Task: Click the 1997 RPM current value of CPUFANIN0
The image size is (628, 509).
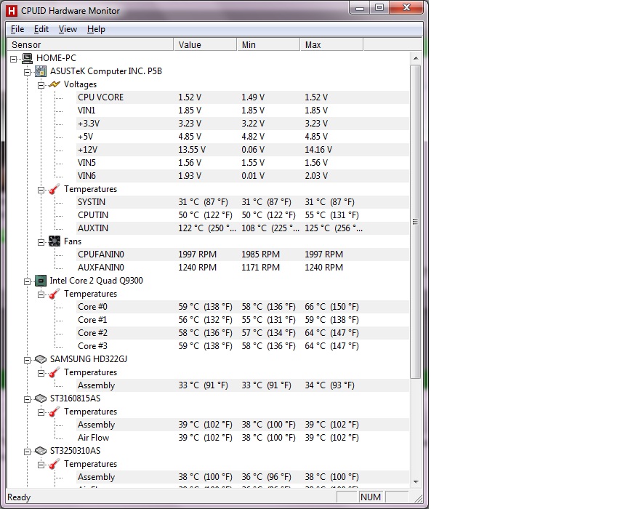Action: pyautogui.click(x=197, y=254)
